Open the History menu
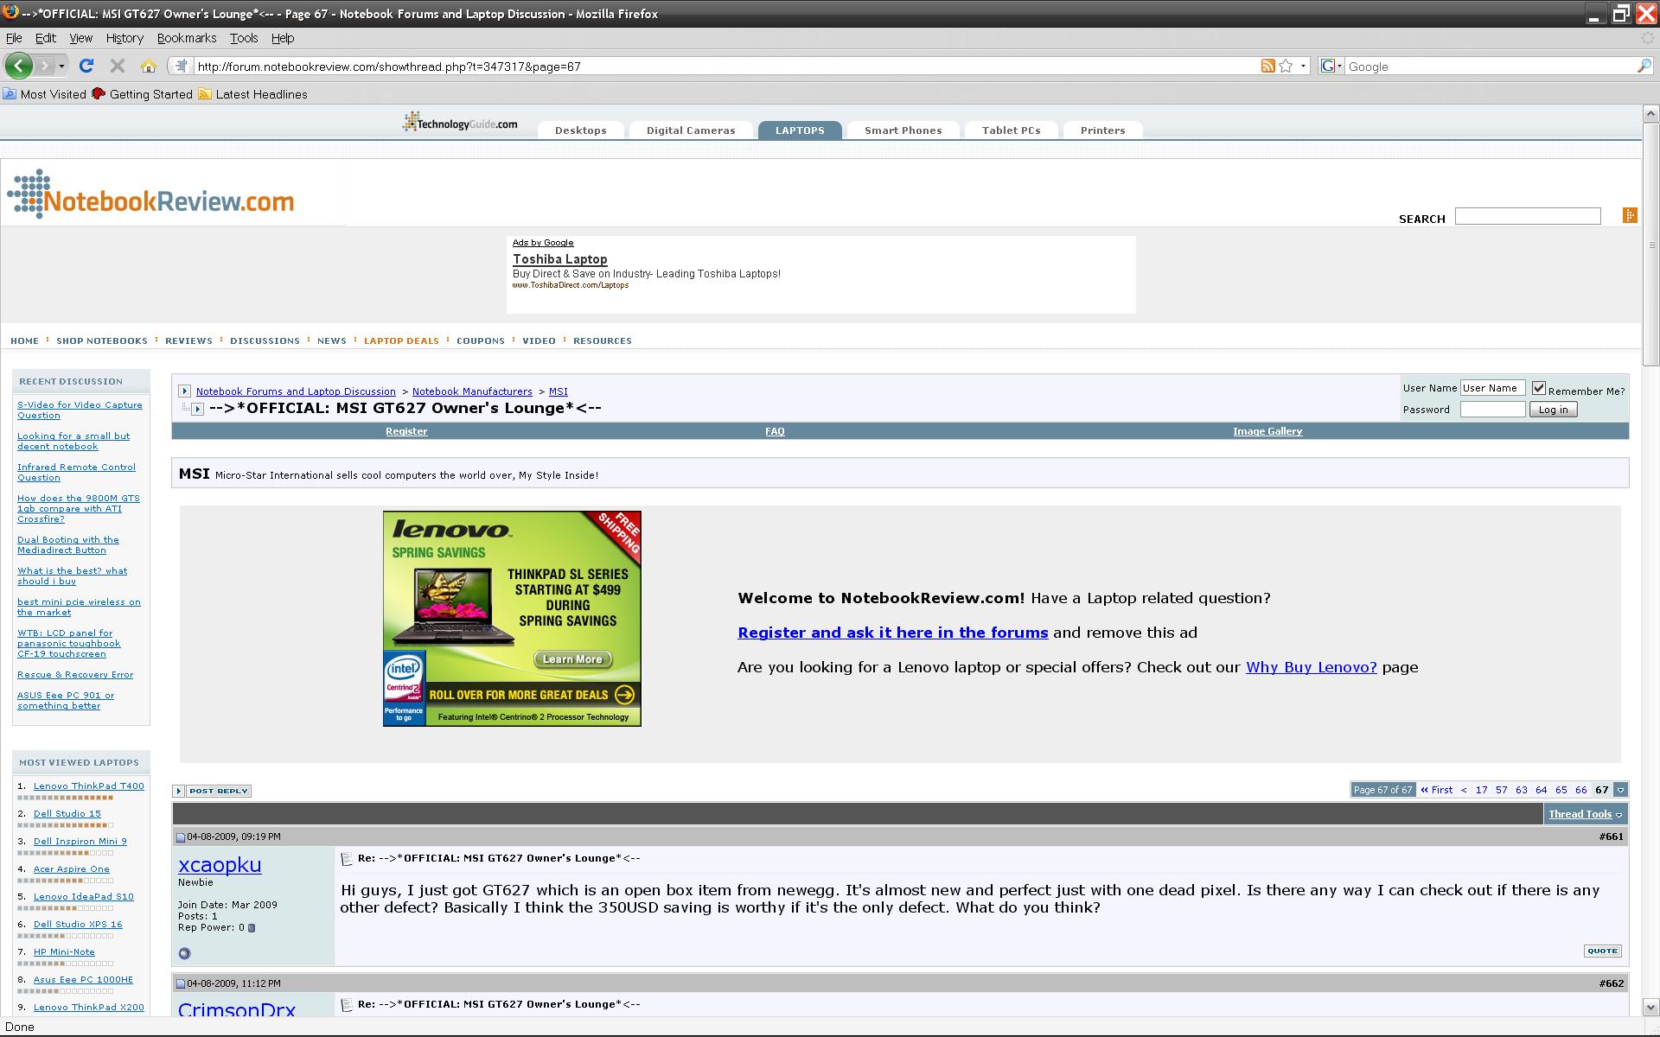The height and width of the screenshot is (1037, 1660). click(124, 38)
